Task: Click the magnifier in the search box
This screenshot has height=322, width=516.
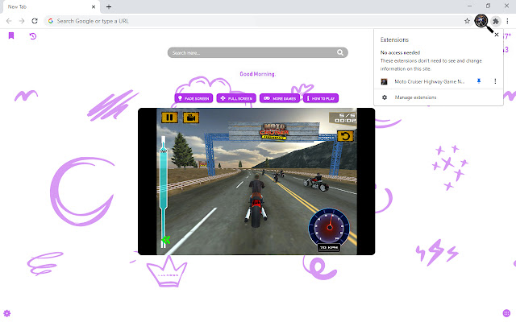Action: 340,52
